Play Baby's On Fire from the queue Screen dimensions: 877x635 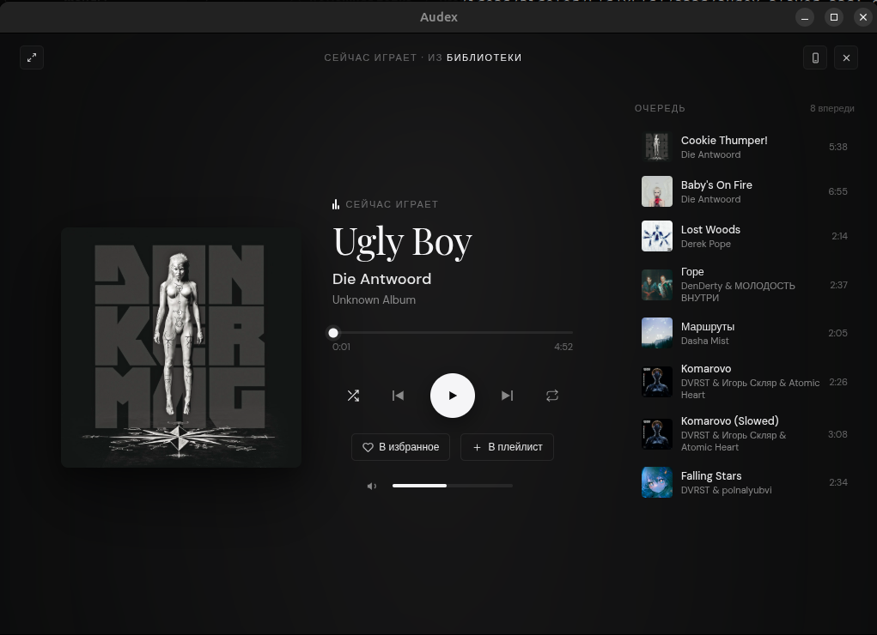pyautogui.click(x=745, y=191)
